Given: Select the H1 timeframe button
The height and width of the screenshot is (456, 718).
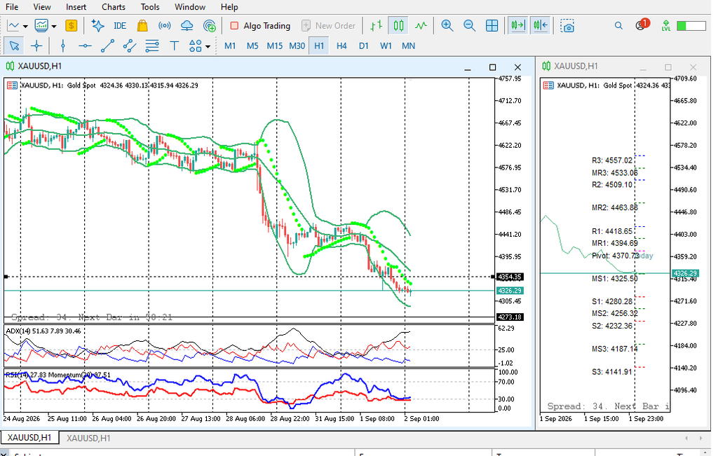Looking at the screenshot, I should (319, 46).
